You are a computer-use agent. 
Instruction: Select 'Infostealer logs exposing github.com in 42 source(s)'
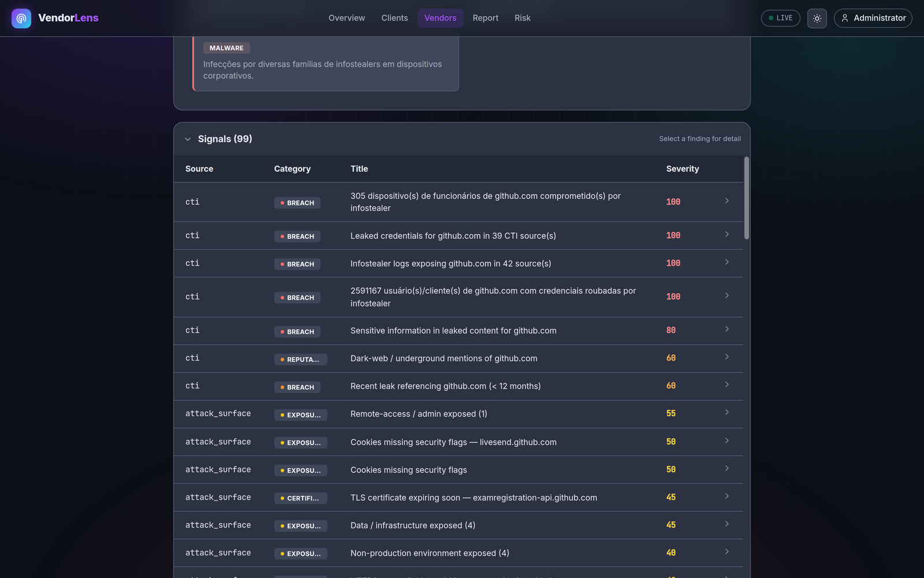point(450,264)
